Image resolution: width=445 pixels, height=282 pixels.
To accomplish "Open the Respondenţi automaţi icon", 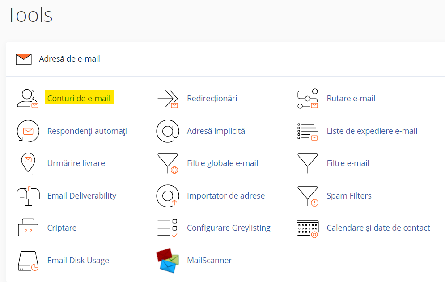I will [28, 131].
